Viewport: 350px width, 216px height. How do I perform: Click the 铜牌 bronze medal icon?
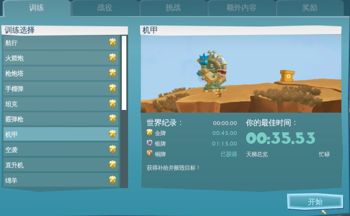click(x=150, y=154)
